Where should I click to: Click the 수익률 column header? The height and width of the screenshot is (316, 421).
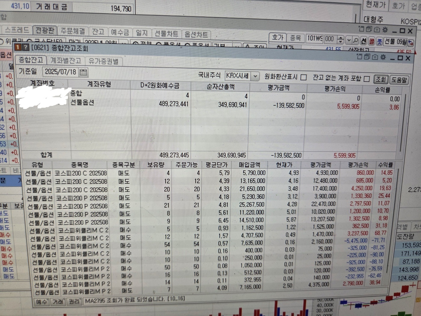coord(386,165)
